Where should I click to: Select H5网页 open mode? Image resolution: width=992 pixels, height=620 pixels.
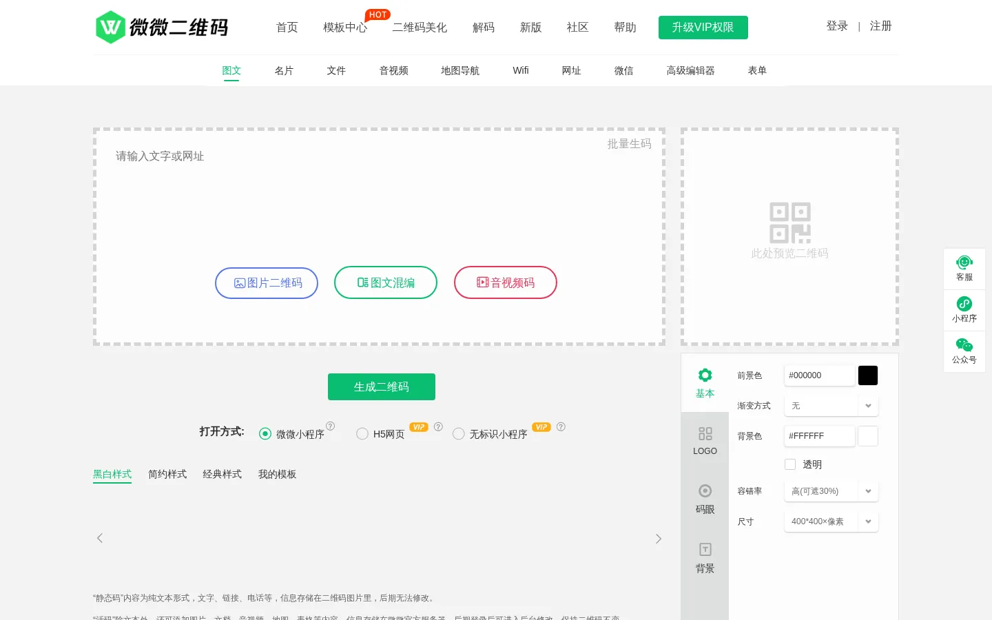click(x=362, y=434)
